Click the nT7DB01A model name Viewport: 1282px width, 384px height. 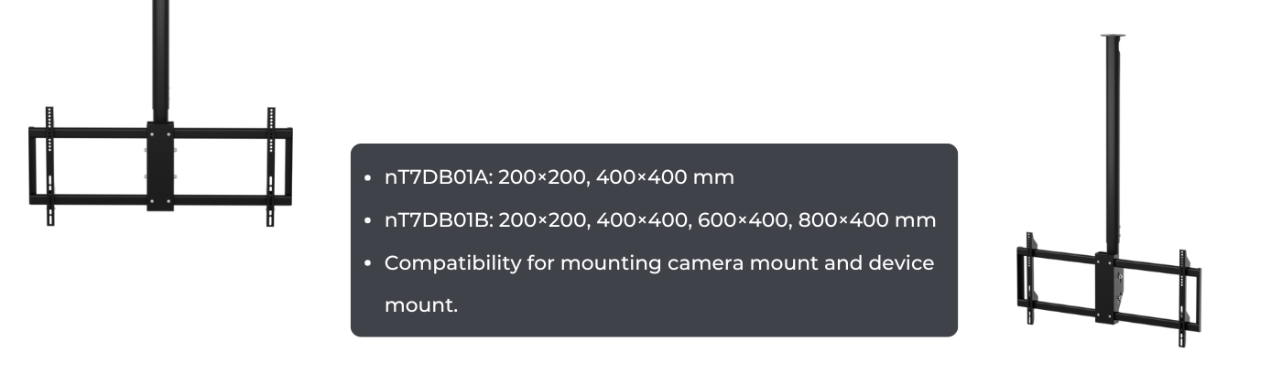tap(437, 177)
